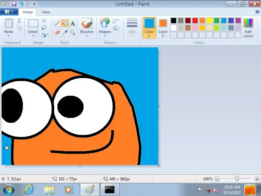The image size is (261, 196).
Task: Click the bottom-right canvas corner handle
Action: point(159,166)
